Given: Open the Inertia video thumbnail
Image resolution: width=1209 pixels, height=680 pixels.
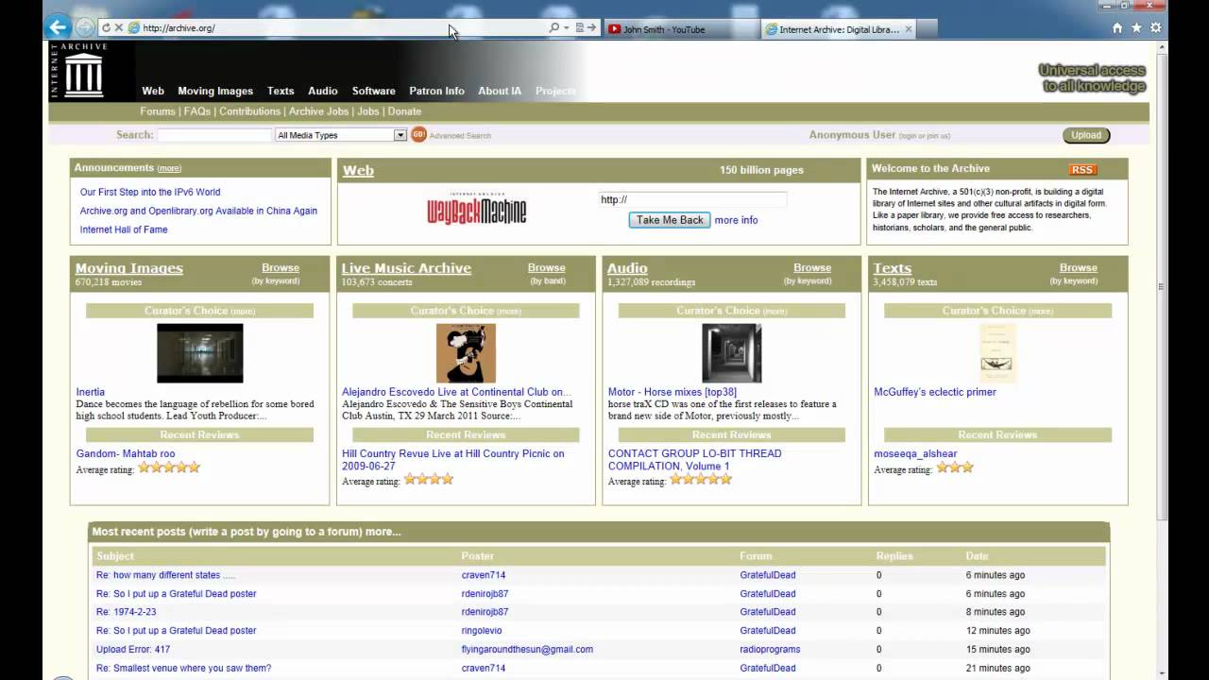Looking at the screenshot, I should (x=200, y=353).
